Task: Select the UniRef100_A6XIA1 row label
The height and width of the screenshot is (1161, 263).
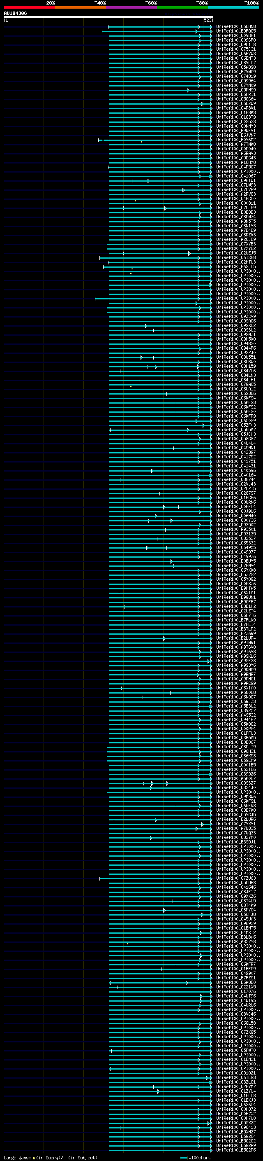Action: [235, 593]
